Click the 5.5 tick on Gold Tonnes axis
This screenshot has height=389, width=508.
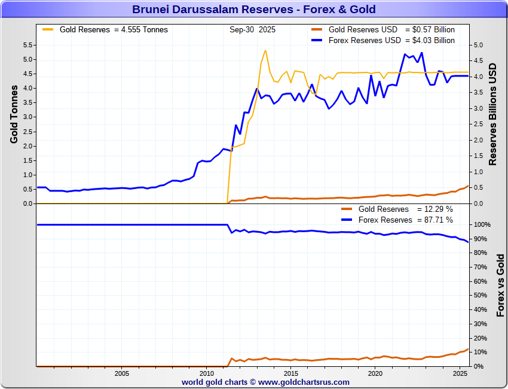click(27, 45)
